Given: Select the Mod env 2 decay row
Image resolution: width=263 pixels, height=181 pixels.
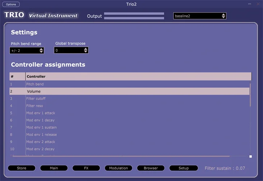Looking at the screenshot, I should click(x=129, y=149).
